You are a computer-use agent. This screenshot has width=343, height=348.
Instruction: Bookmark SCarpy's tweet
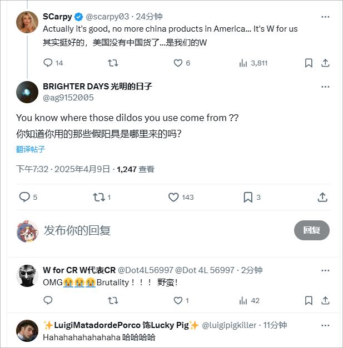tap(309, 63)
